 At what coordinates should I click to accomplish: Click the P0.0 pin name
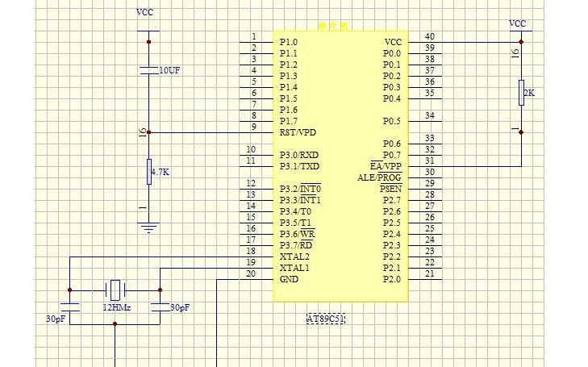tap(392, 53)
